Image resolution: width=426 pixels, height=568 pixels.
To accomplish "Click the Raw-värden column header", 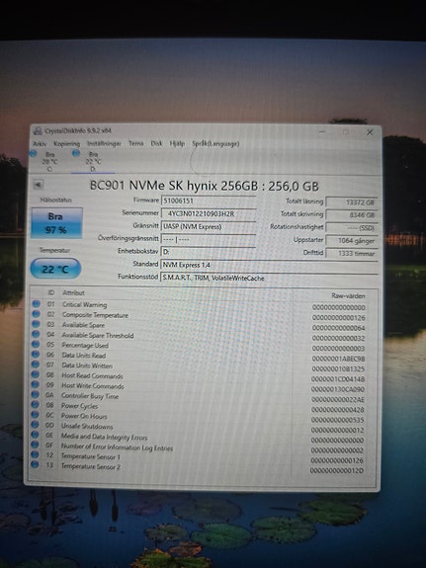I will [348, 296].
